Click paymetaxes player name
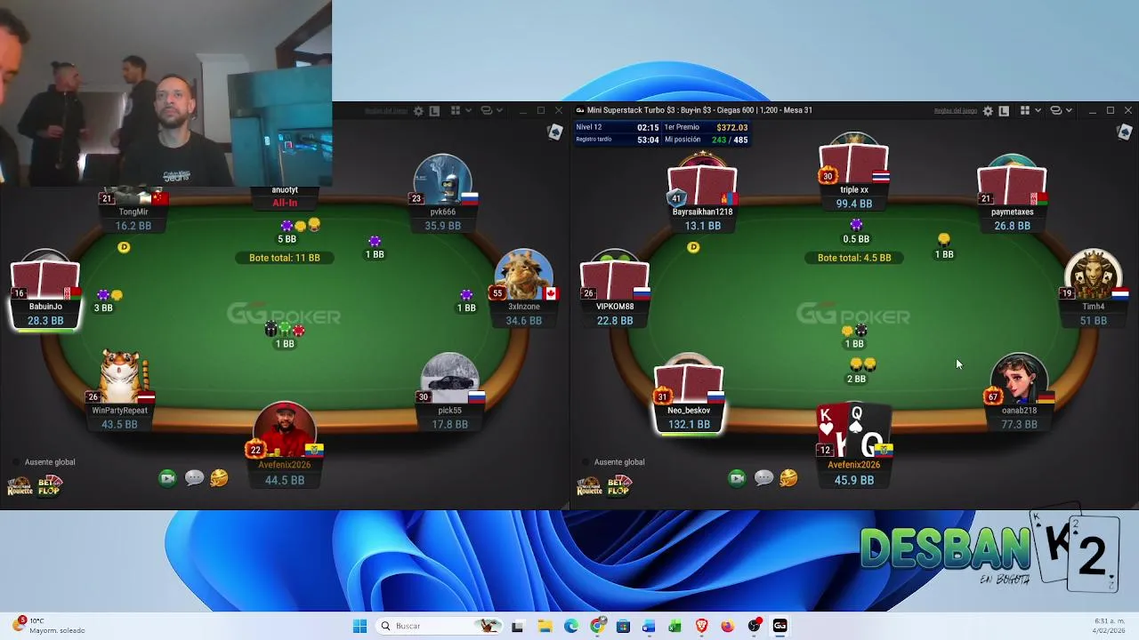The width and height of the screenshot is (1139, 640). 1012,212
